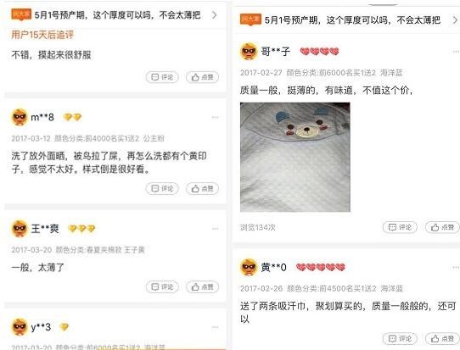Viewport: 460px width, 350px height.
Task: Click the 问大家 badge in left panel
Action: tap(21, 14)
